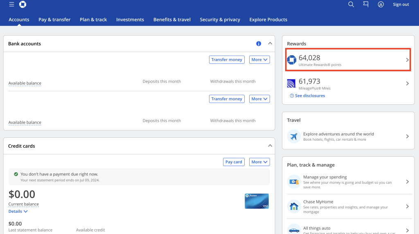Image resolution: width=419 pixels, height=234 pixels.
Task: Open the Benefits & travel menu
Action: point(172,20)
